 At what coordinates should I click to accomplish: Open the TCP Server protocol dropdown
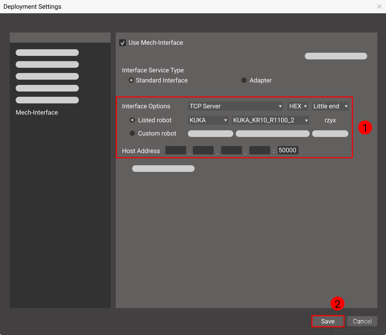click(236, 106)
